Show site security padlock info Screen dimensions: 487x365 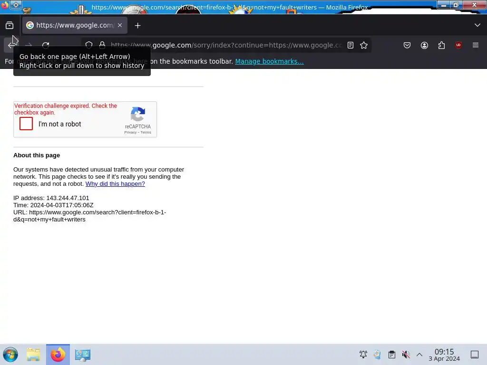102,45
